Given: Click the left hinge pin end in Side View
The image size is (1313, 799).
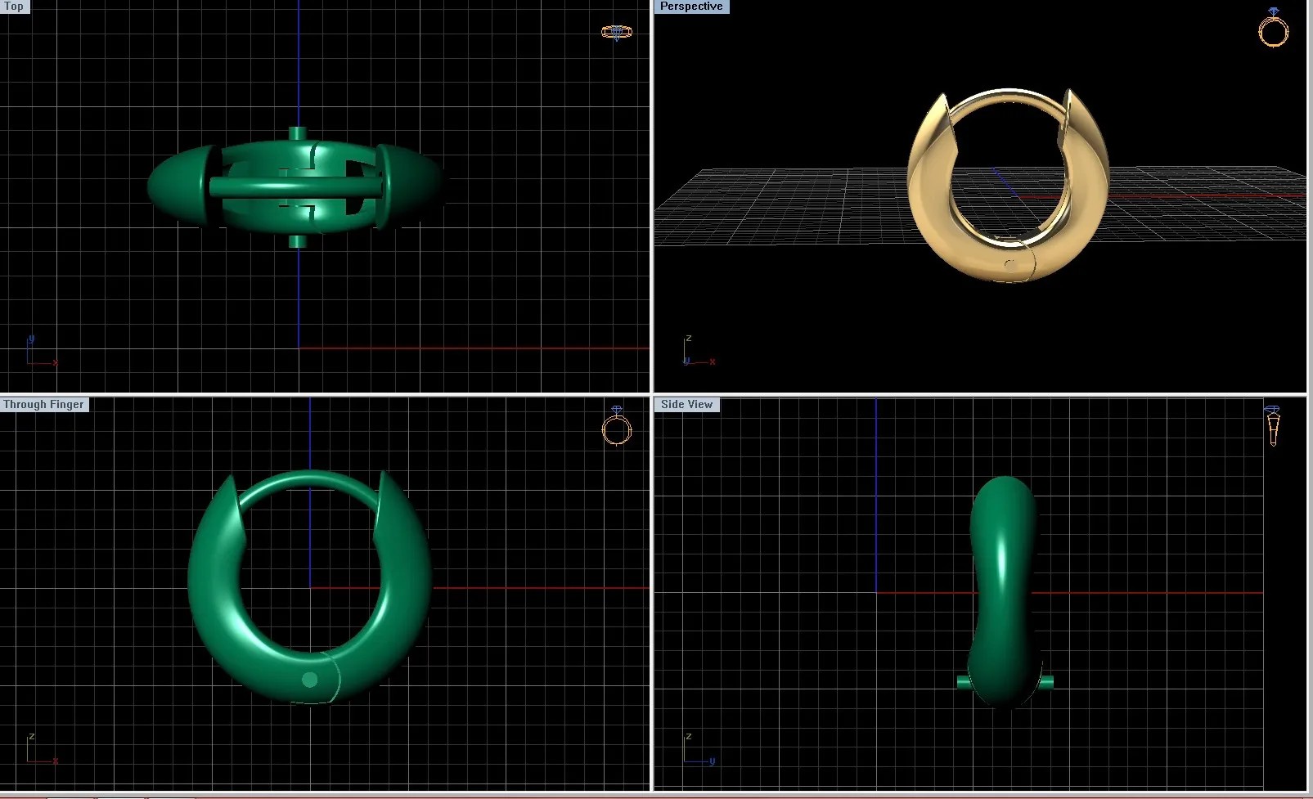Looking at the screenshot, I should pyautogui.click(x=963, y=681).
